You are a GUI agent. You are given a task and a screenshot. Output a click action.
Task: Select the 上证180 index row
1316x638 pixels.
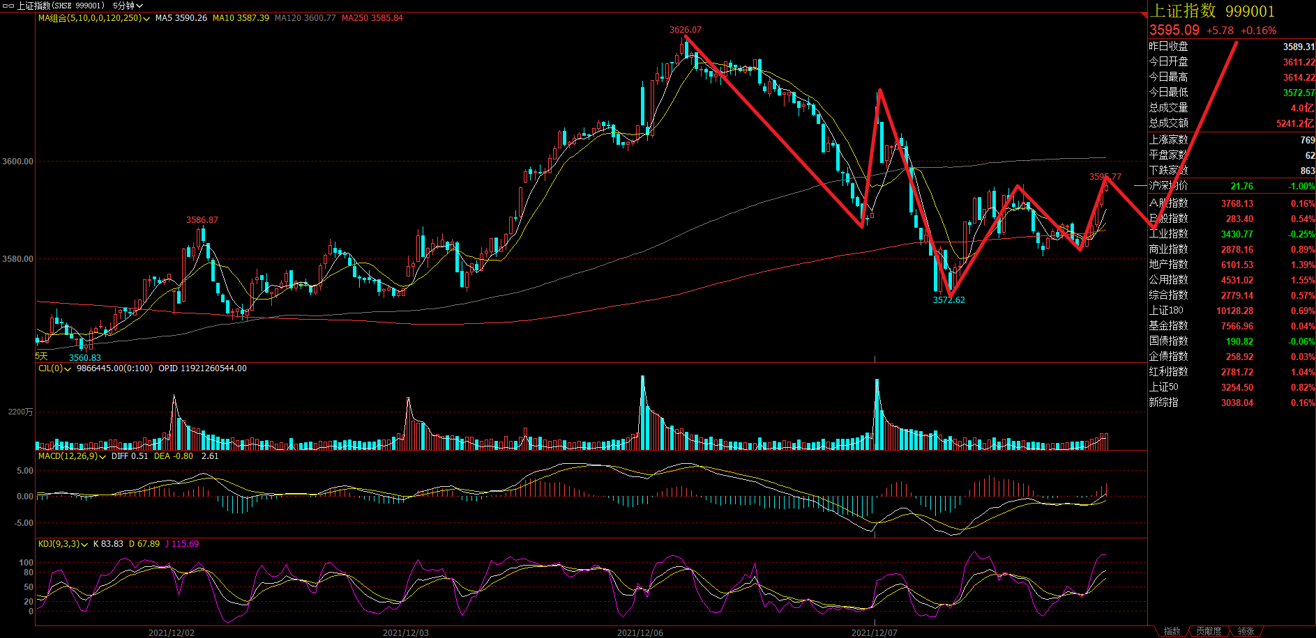coord(1166,311)
